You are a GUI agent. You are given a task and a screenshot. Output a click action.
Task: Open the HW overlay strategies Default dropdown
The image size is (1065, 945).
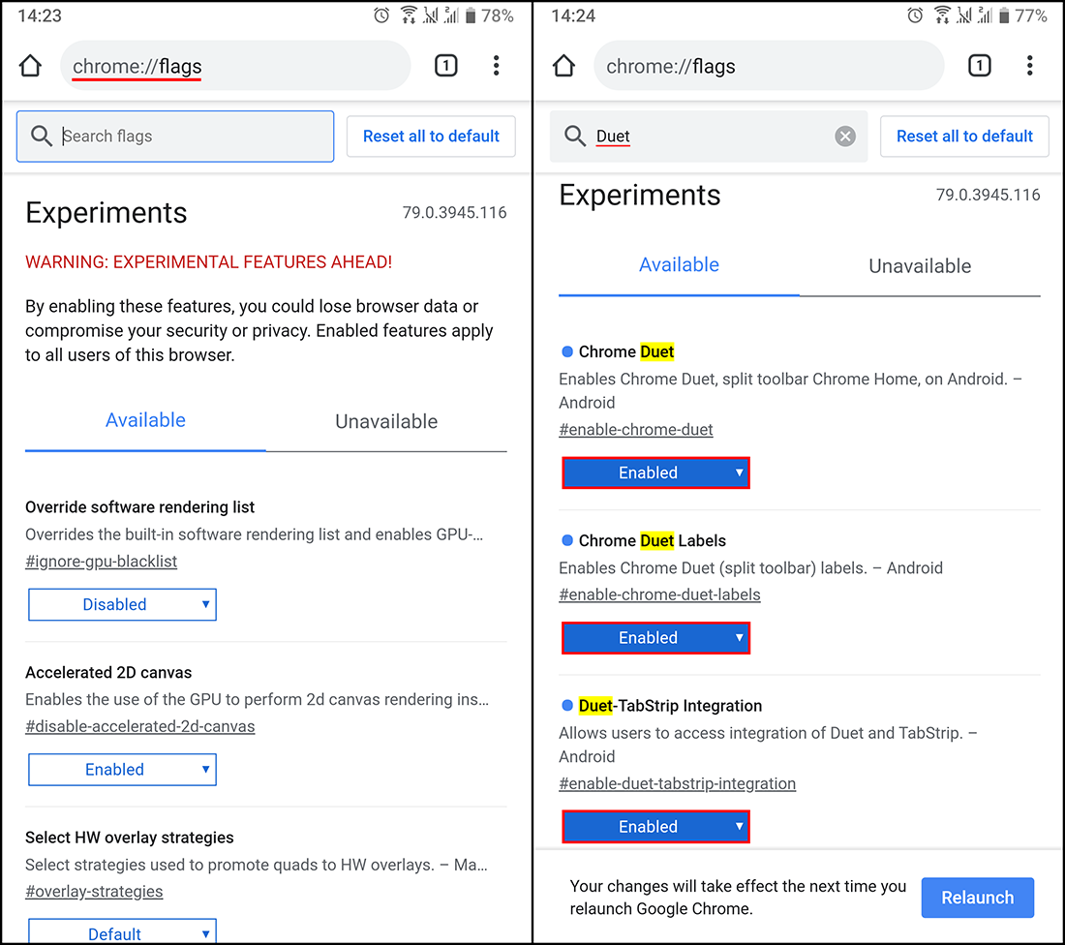(x=122, y=930)
